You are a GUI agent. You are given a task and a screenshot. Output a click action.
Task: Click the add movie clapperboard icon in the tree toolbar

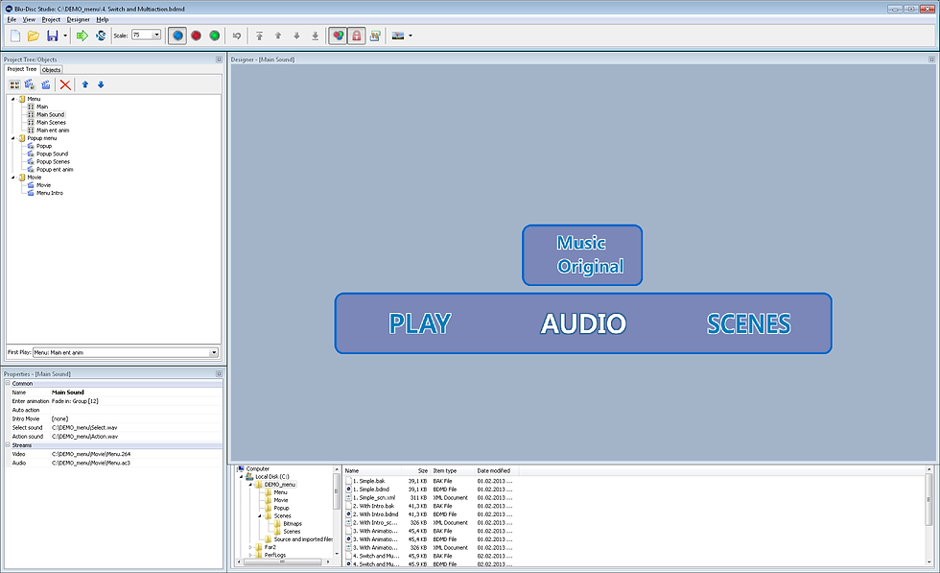point(46,85)
